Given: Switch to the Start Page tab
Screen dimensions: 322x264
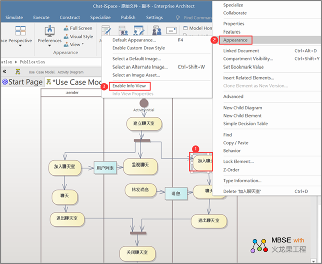Looking at the screenshot, I should 22,82.
